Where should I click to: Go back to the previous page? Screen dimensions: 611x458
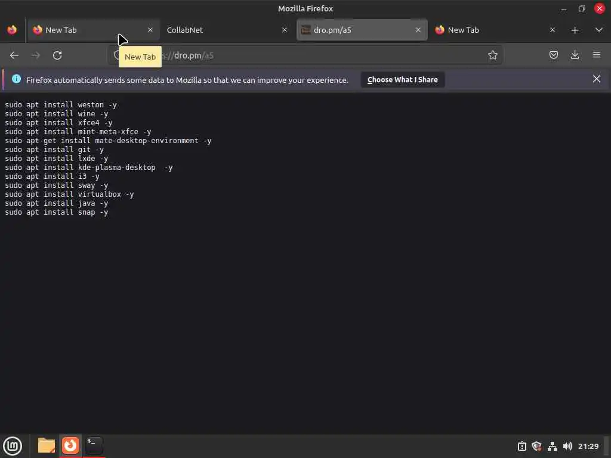click(x=14, y=55)
